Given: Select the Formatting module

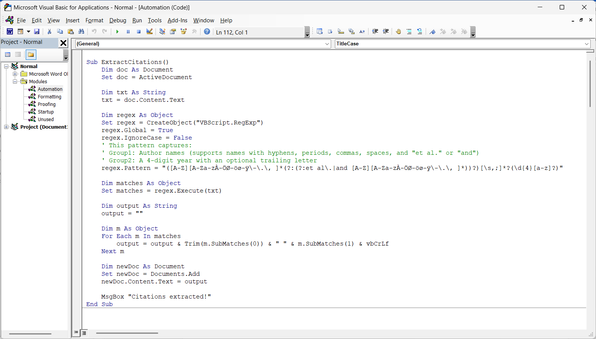Looking at the screenshot, I should [50, 96].
